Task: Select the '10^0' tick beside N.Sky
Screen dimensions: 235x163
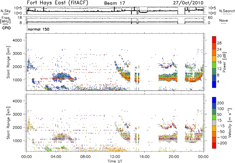Action: coord(18,13)
